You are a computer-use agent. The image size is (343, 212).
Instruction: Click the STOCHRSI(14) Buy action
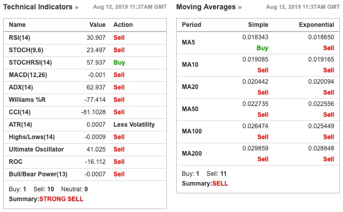coord(119,63)
